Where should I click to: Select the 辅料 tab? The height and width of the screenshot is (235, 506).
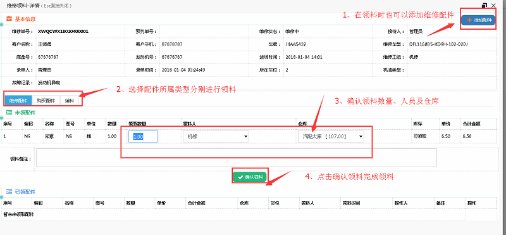tap(70, 101)
